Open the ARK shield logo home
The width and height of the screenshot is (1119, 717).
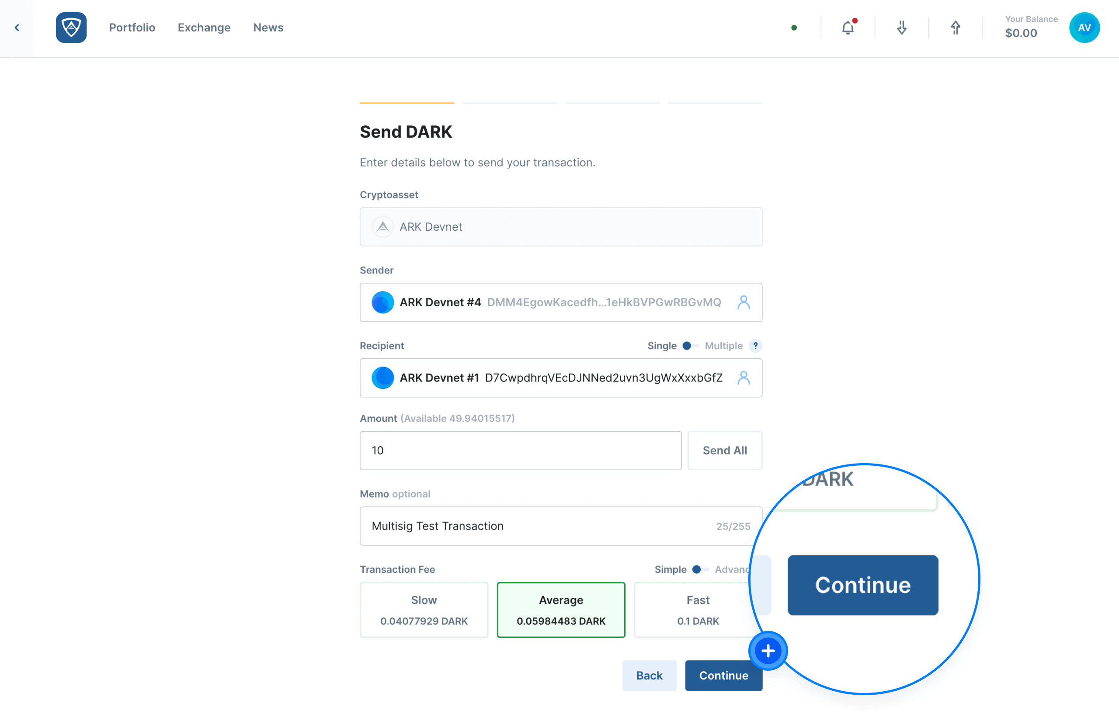click(71, 28)
